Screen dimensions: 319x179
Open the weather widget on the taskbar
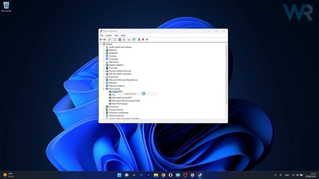[8, 175]
